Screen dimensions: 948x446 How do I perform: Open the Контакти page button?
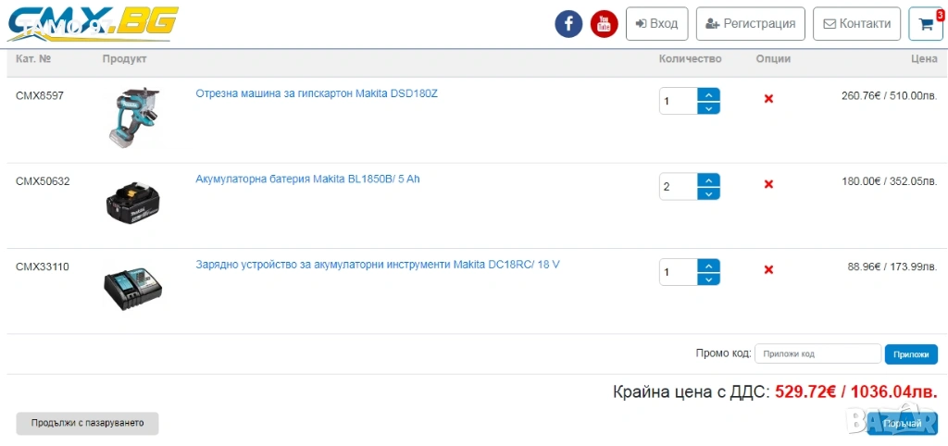(x=856, y=24)
